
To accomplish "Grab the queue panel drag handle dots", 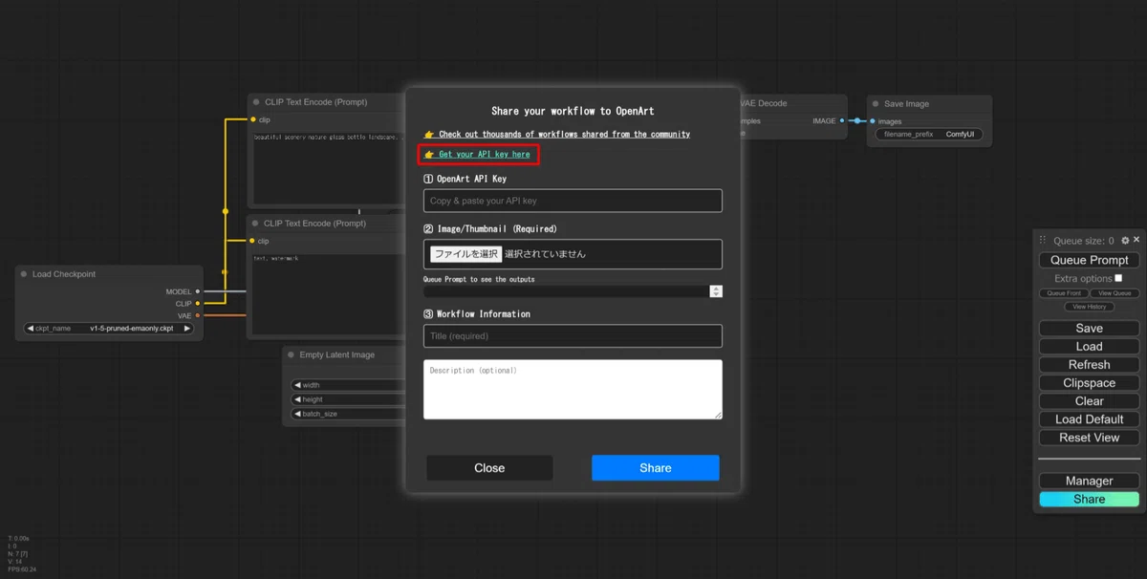I will [1044, 241].
